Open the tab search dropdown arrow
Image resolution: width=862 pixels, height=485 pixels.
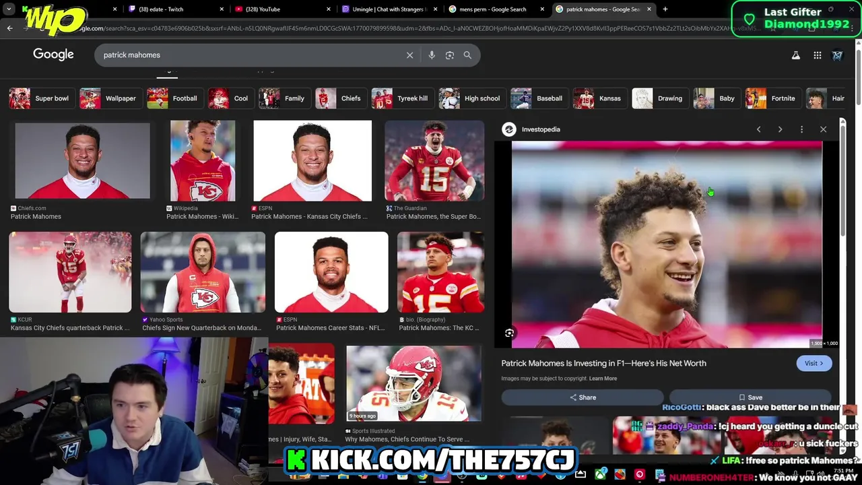click(x=8, y=9)
